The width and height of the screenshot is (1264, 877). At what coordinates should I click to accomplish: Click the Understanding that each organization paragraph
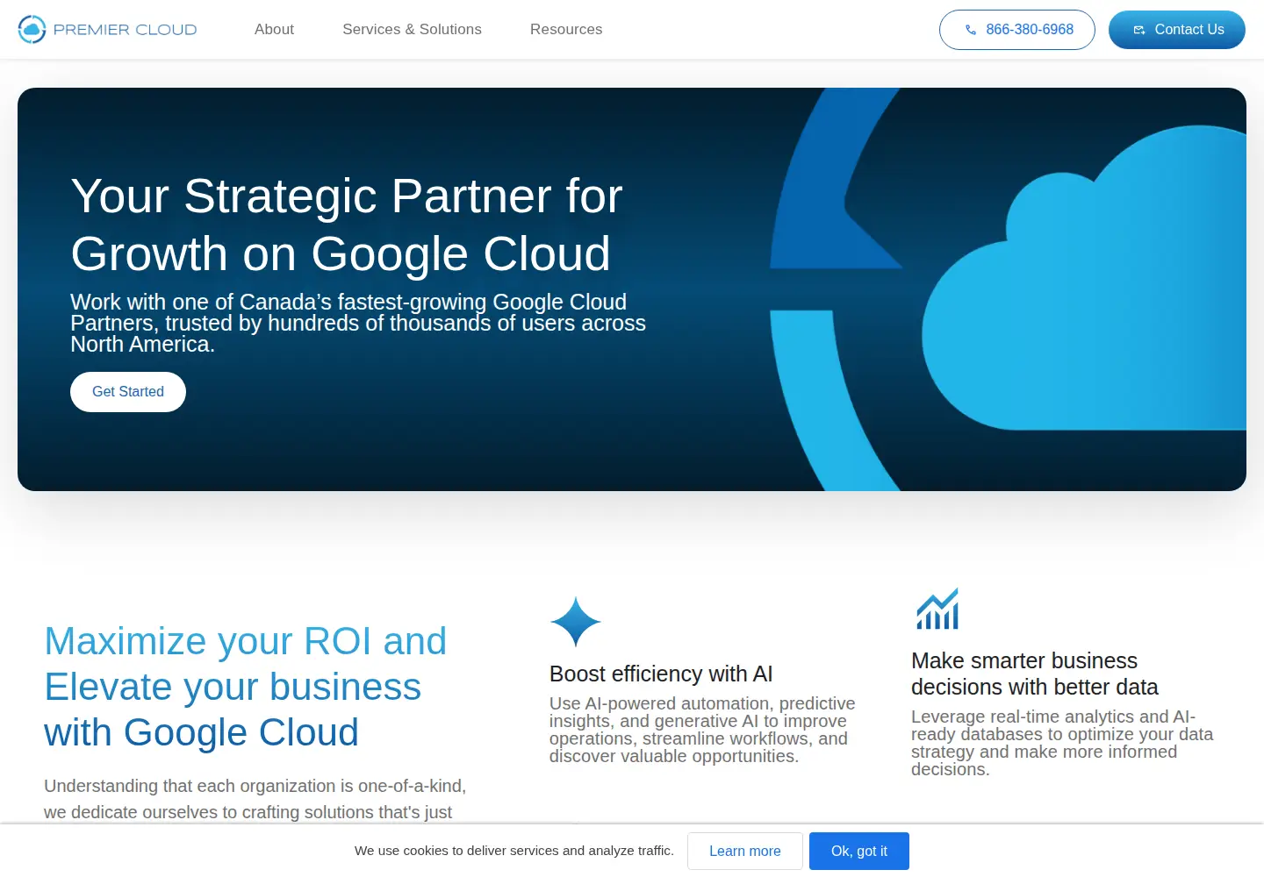[255, 799]
